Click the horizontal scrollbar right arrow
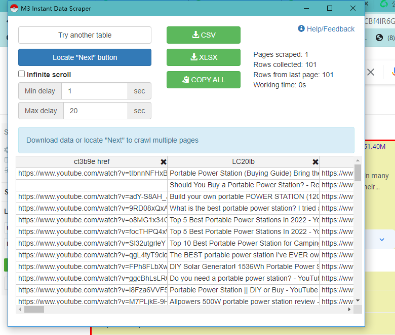Screen dimensions: 395x335 (349, 309)
